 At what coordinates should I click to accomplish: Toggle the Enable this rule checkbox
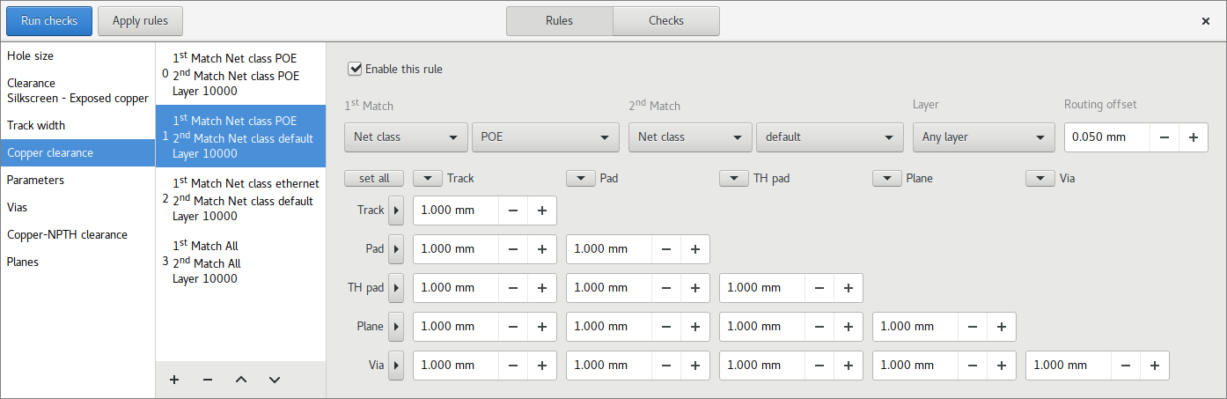[x=356, y=69]
